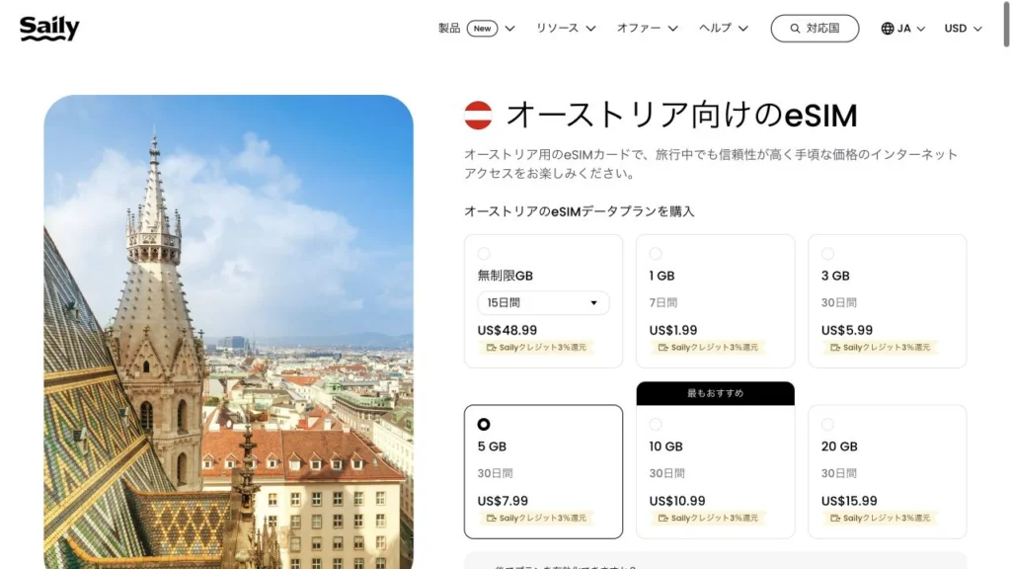The height and width of the screenshot is (569, 1011).
Task: Click the US$5.99 price
Action: 846,330
